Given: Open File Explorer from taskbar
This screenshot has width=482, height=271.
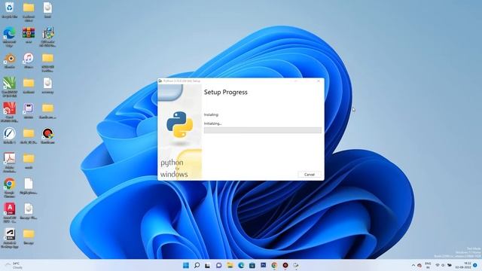Looking at the screenshot, I should pyautogui.click(x=230, y=265).
